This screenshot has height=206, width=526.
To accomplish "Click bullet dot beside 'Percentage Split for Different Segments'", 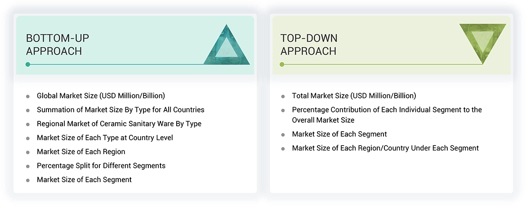I will coord(28,166).
